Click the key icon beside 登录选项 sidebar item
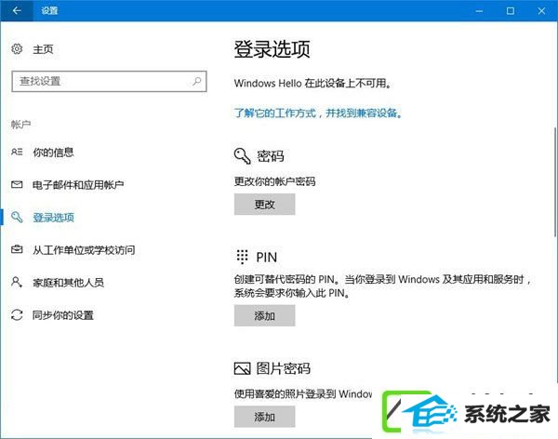The width and height of the screenshot is (558, 439). (17, 217)
